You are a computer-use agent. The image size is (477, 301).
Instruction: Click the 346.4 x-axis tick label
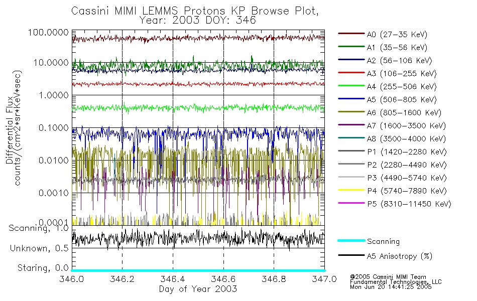point(173,279)
